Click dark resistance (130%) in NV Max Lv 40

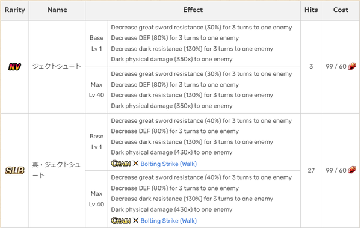(192, 95)
